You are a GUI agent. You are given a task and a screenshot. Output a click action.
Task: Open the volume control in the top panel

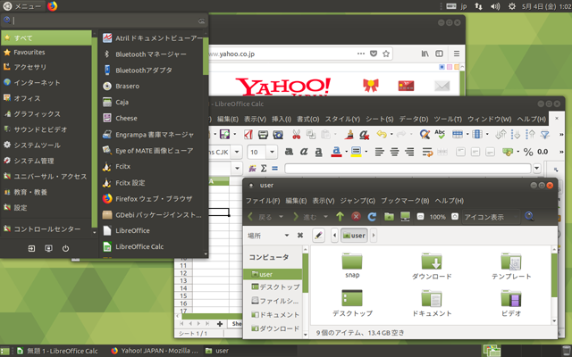pyautogui.click(x=518, y=6)
